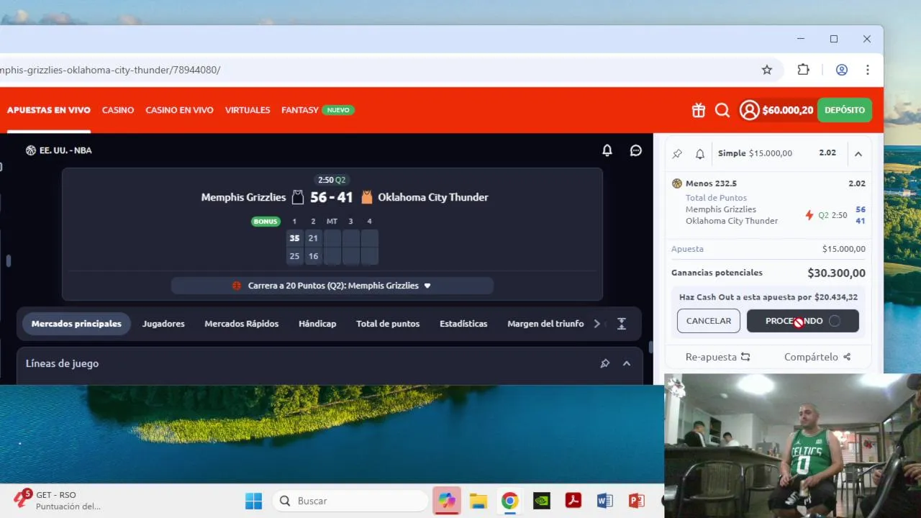
Task: Show more market tabs with the right arrow
Action: (596, 324)
